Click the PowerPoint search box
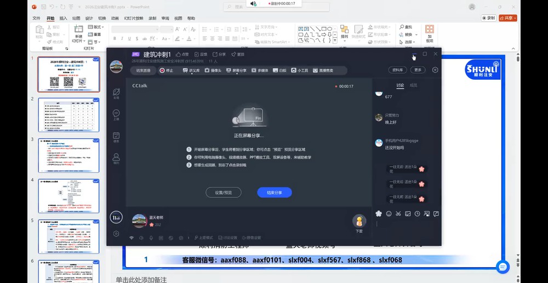Screen dimensions: 548x283 pyautogui.click(x=276, y=7)
